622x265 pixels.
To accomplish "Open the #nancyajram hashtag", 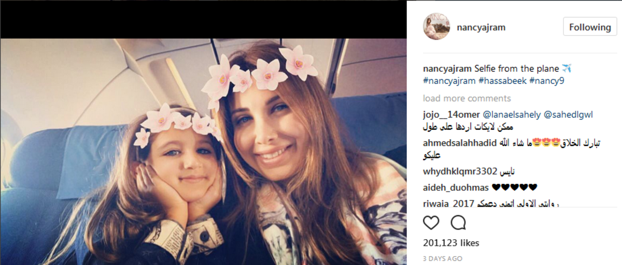I will (x=448, y=81).
